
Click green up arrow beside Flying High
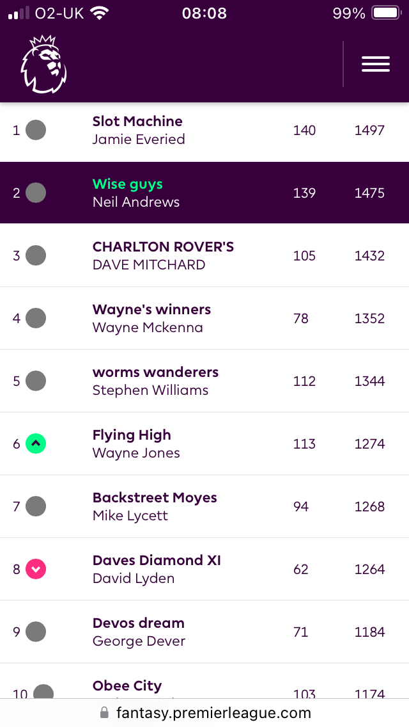coord(36,443)
